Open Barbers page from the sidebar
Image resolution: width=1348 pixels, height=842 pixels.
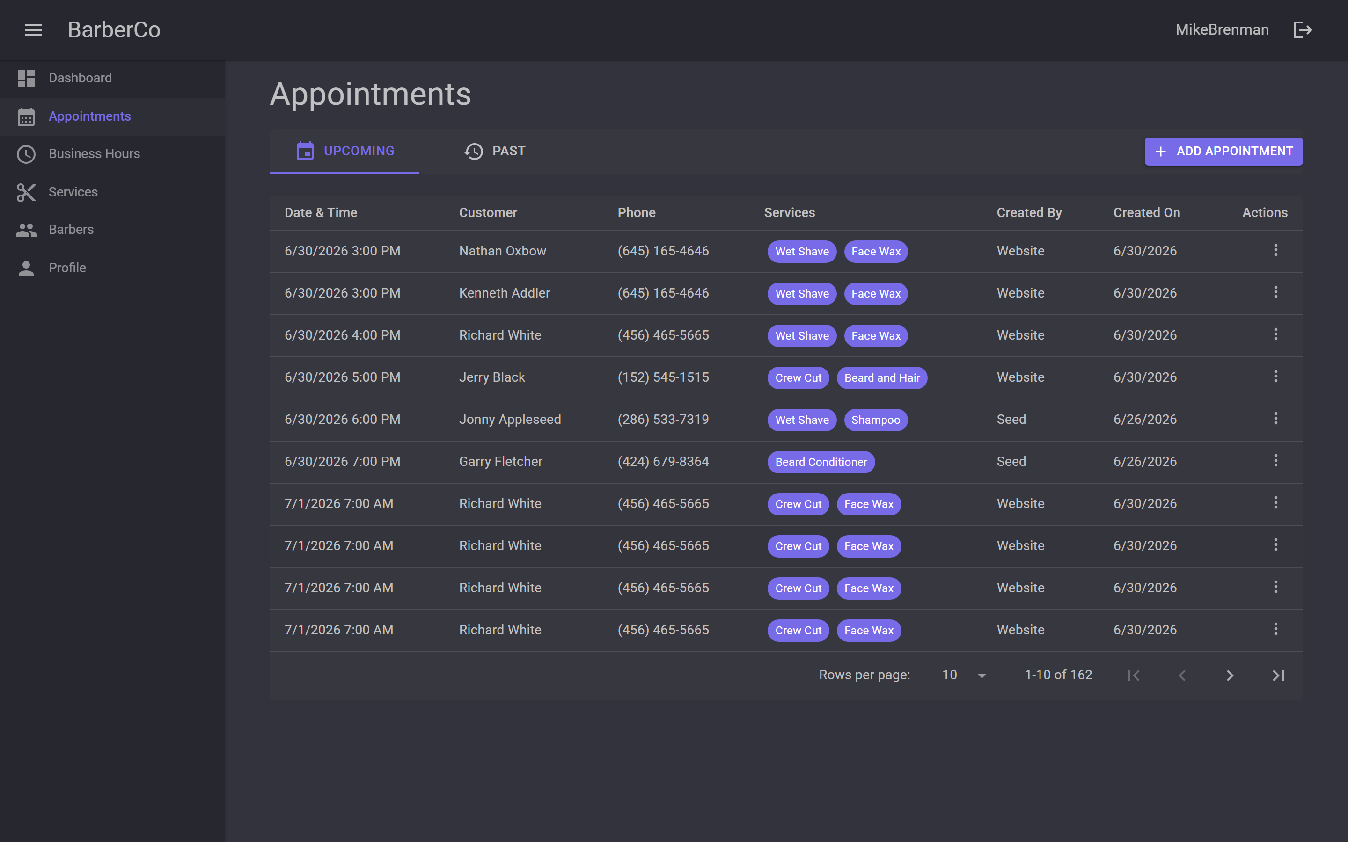point(112,230)
